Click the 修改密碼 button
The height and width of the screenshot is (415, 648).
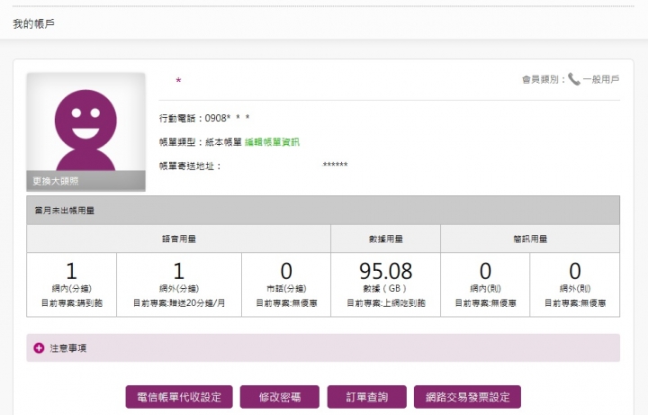click(x=280, y=397)
